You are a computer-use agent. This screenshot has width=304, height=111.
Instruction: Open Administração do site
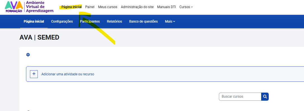[137, 7]
